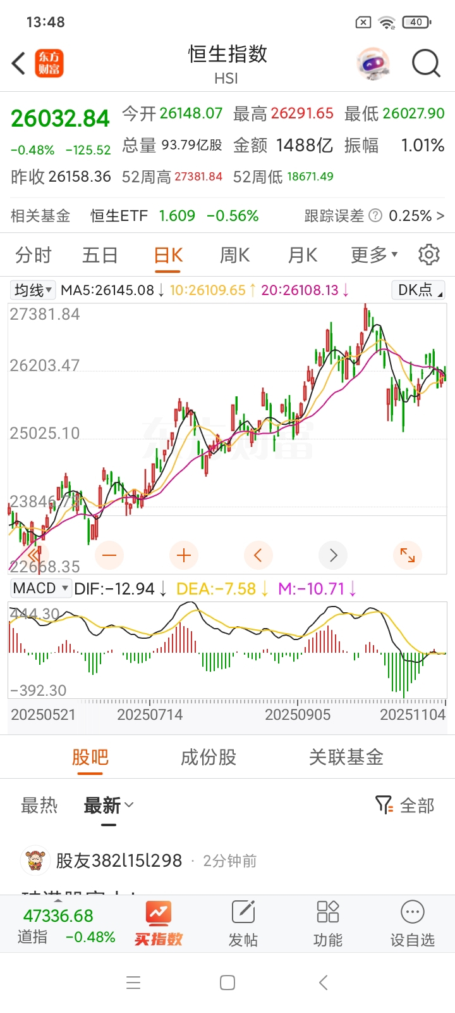This screenshot has width=455, height=1013.
Task: Select the 股吧 forum tab
Action: point(90,757)
